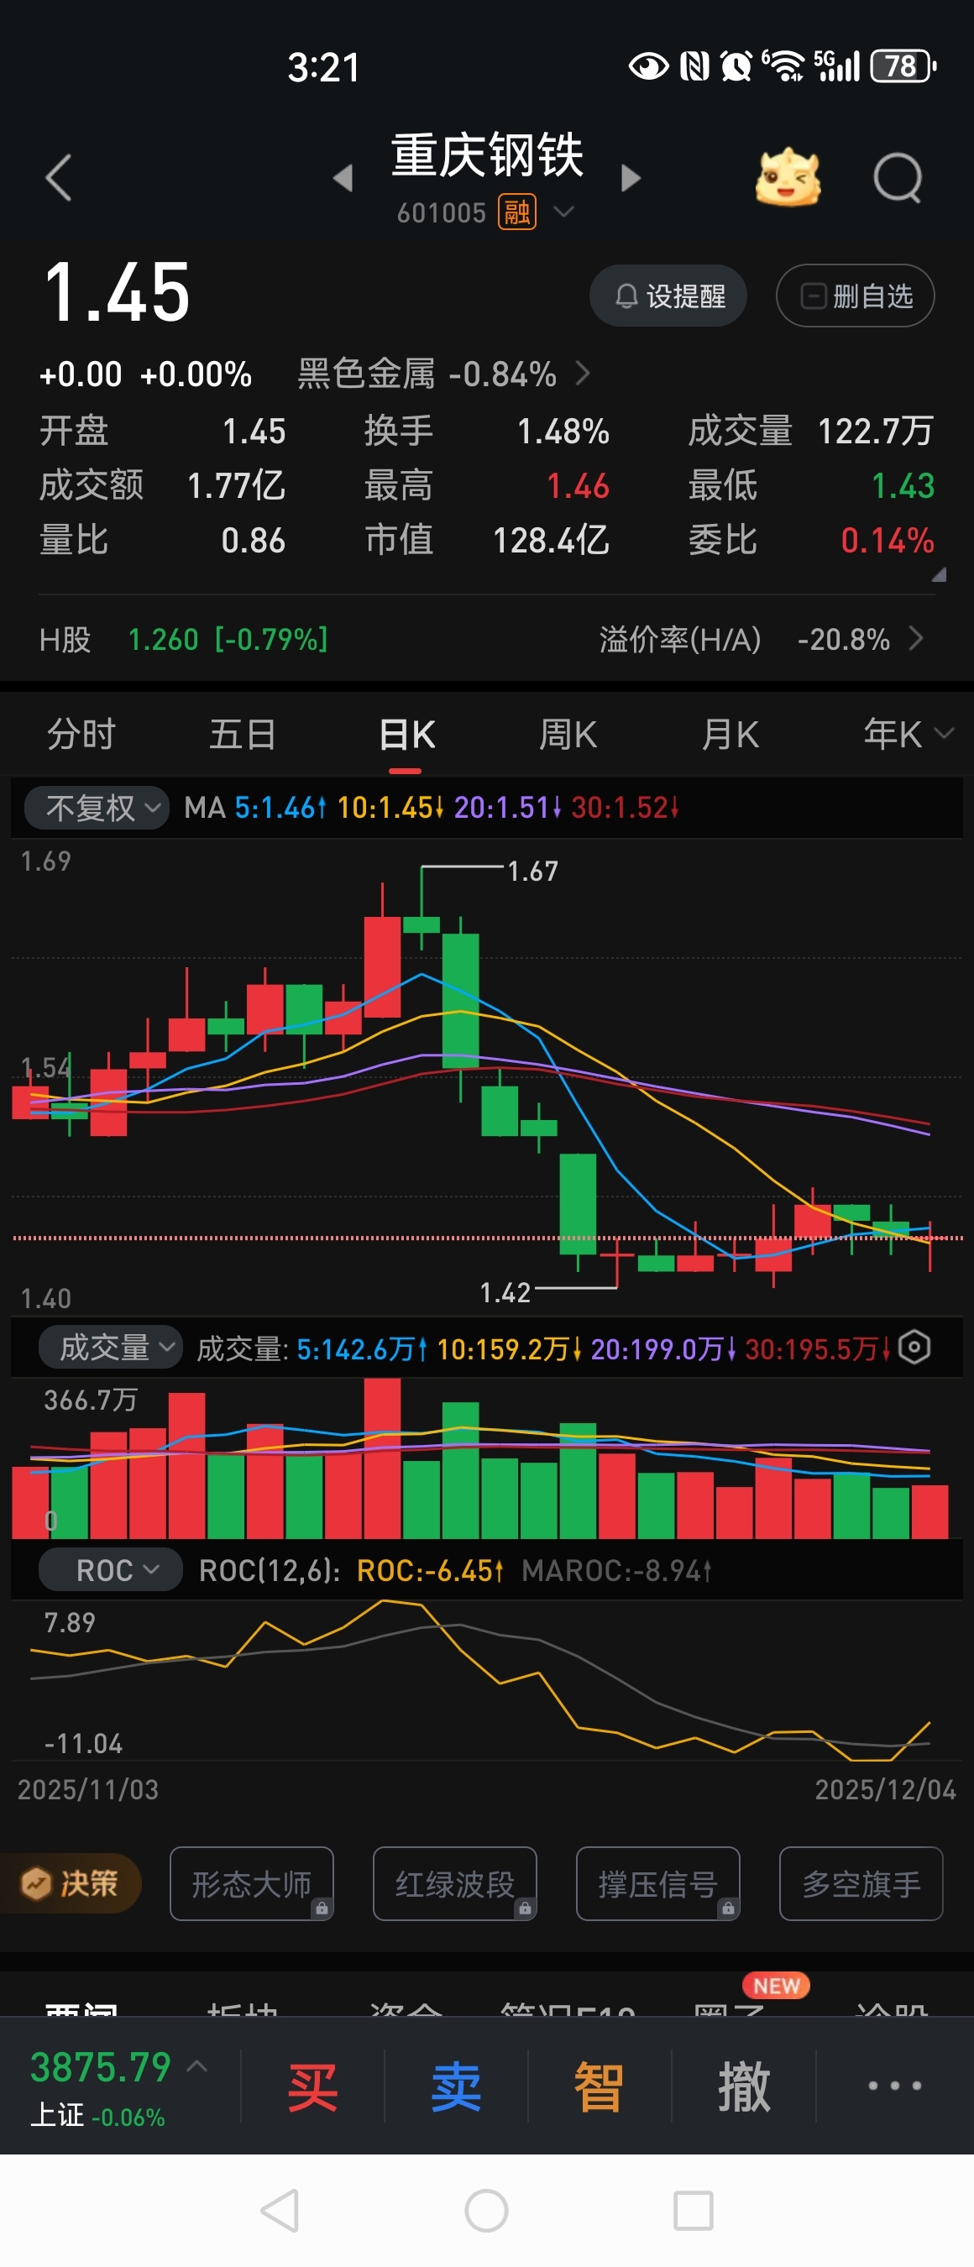Screen dimensions: 974x2267
Task: Tap the ROC line chart area
Action: click(486, 1679)
